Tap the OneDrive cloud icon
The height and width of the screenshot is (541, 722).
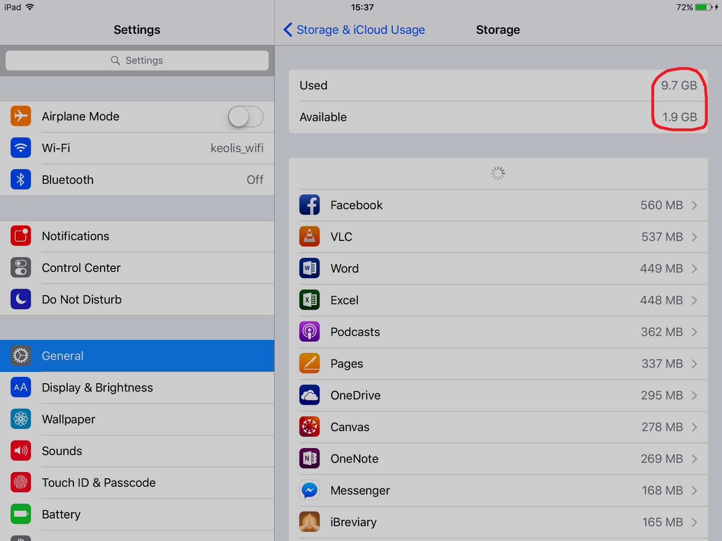310,395
